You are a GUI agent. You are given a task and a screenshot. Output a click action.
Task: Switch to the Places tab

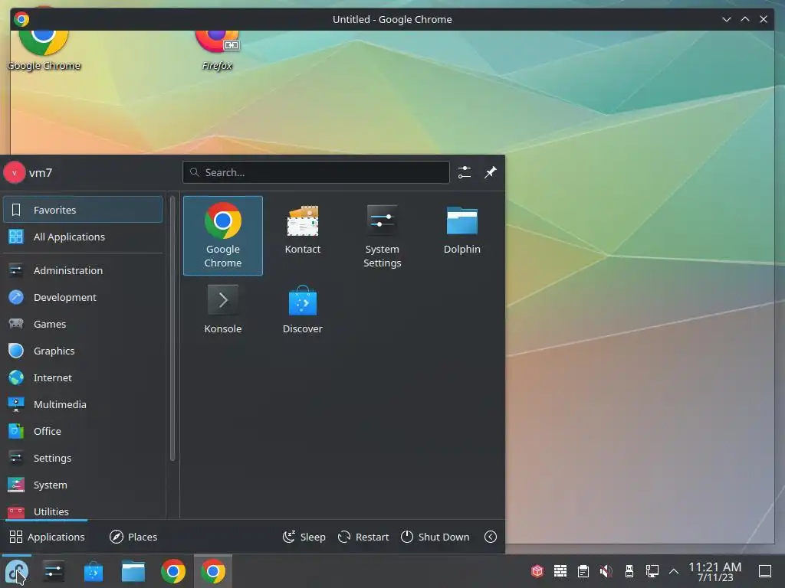pos(133,537)
